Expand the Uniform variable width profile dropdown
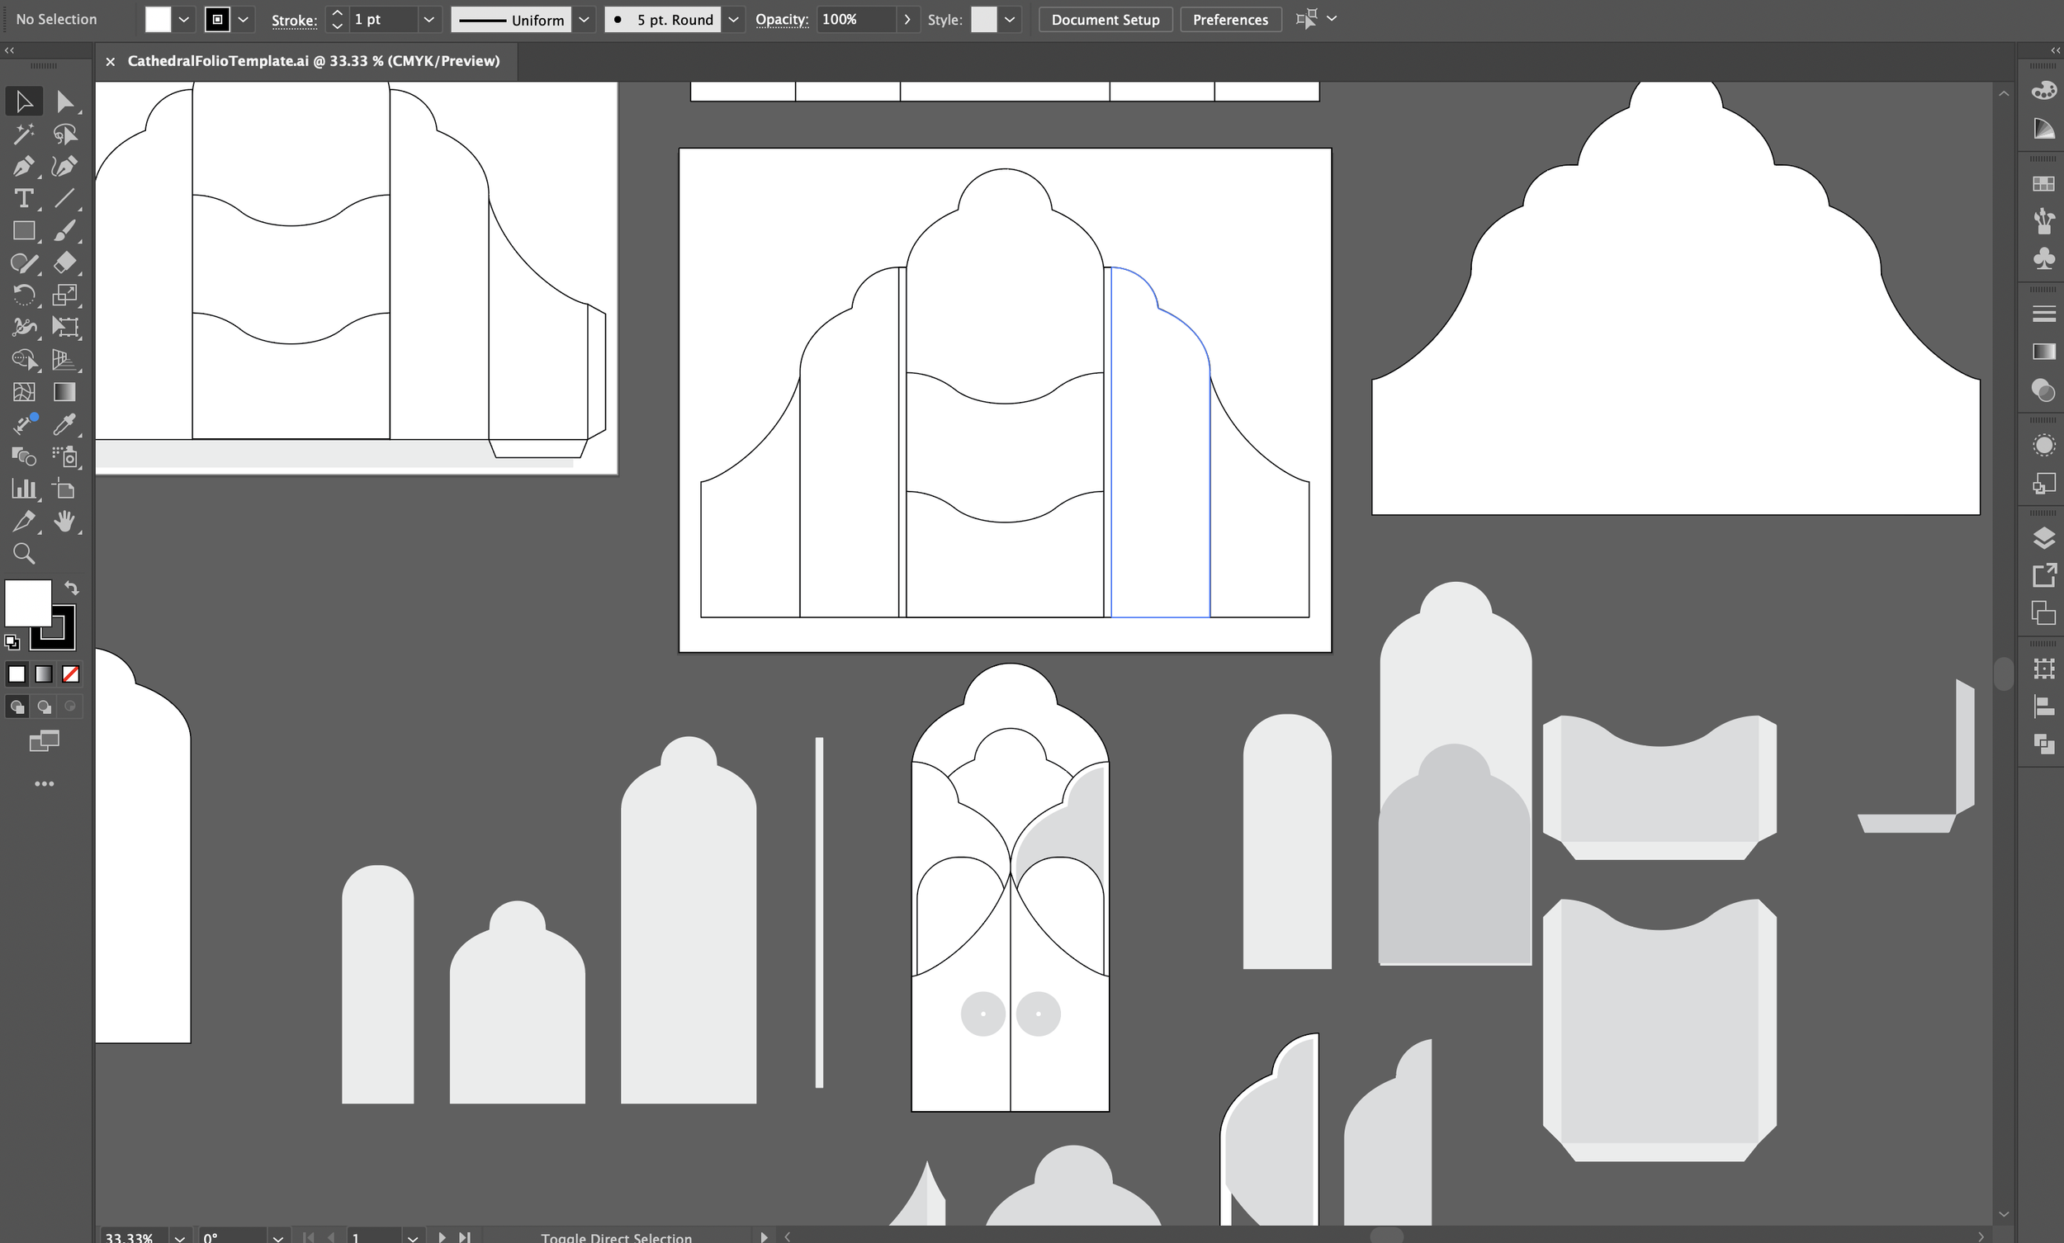 [x=585, y=19]
